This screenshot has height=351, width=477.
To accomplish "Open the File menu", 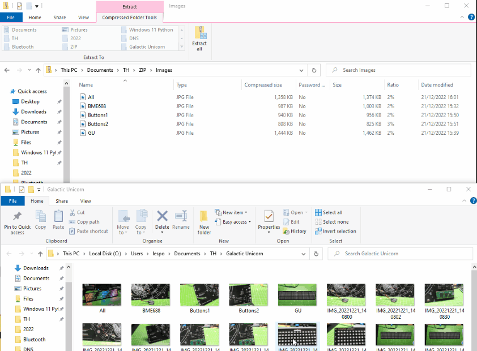I will tap(11, 18).
